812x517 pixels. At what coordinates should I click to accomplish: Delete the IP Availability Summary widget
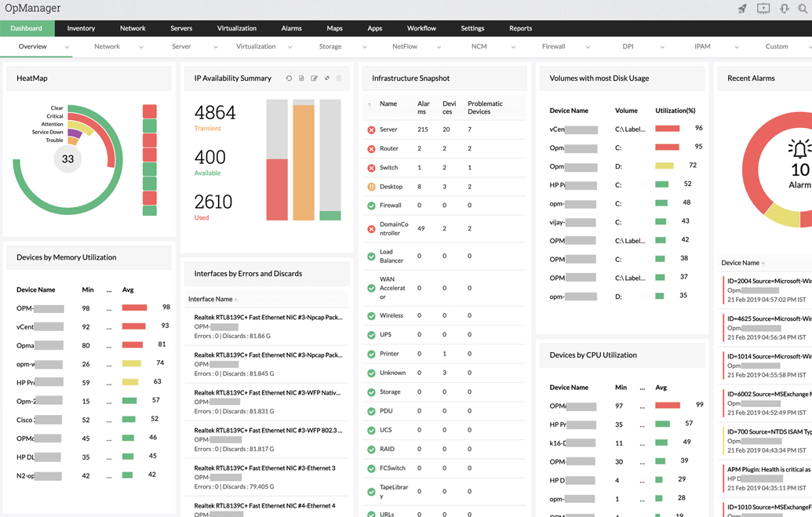click(339, 78)
